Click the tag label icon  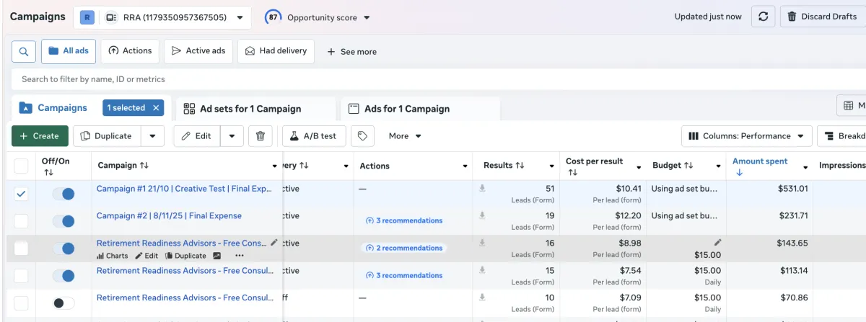click(x=363, y=135)
